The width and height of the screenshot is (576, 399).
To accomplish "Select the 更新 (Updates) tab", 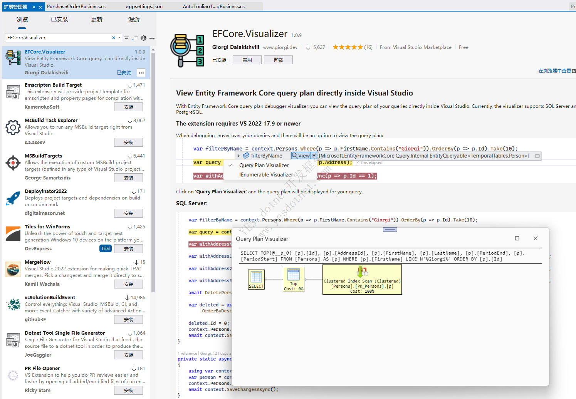I will (97, 20).
